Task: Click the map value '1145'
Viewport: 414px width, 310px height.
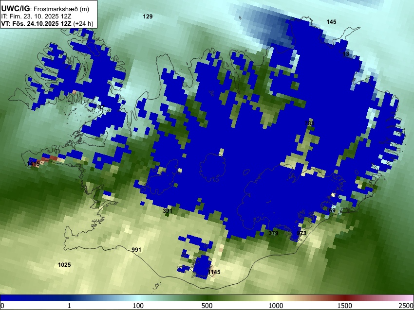Action: (x=214, y=272)
